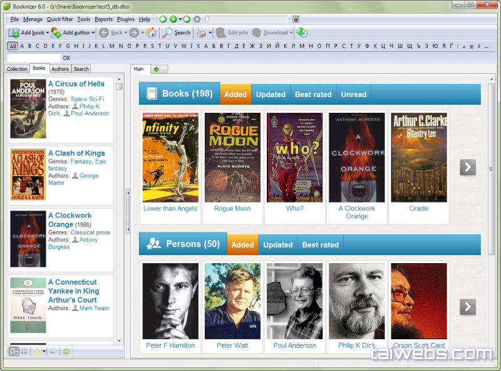The height and width of the screenshot is (371, 501).
Task: Click the Add book icon
Action: (x=14, y=33)
